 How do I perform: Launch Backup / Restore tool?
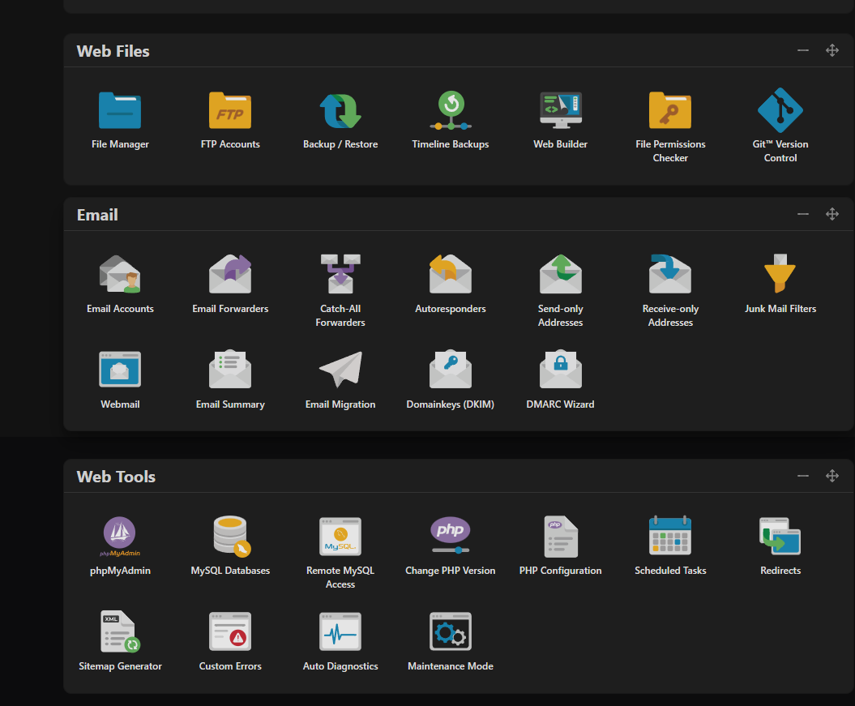[x=340, y=111]
